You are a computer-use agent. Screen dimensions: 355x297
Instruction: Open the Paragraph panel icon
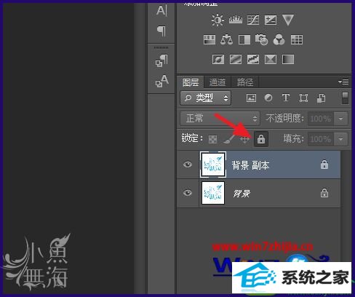(x=161, y=31)
